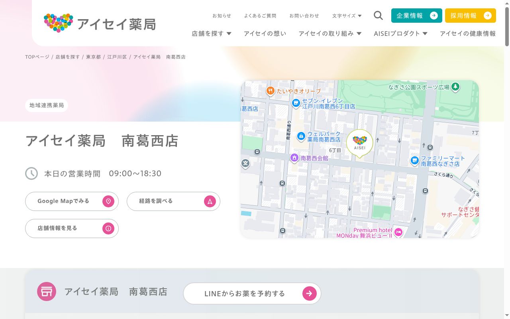Click the たいやきオリーブ restaurant marker

click(270, 91)
